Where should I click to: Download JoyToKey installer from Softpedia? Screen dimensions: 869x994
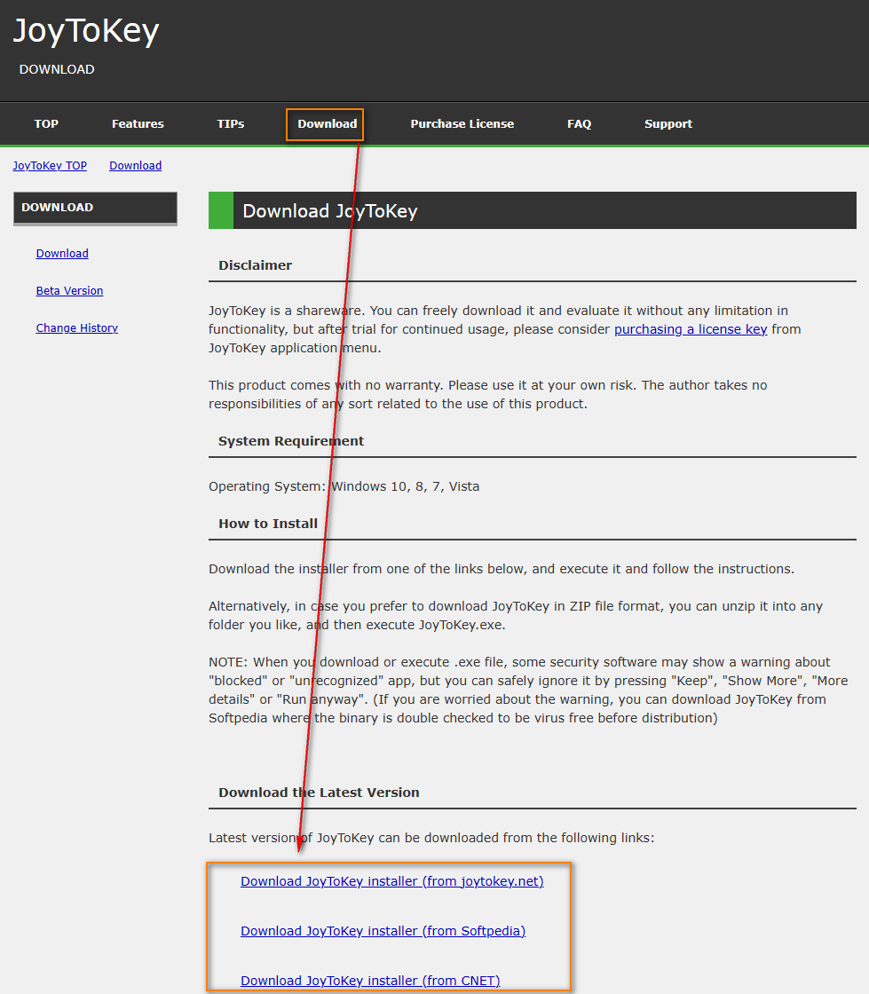tap(383, 931)
